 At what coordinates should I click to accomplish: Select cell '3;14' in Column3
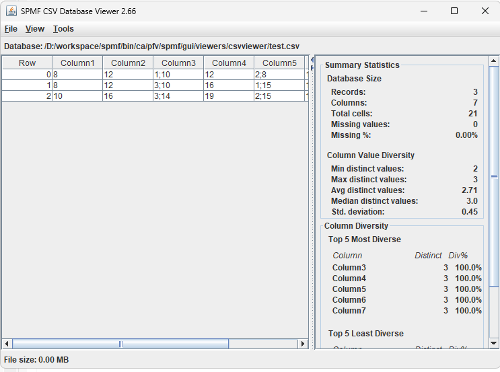(x=178, y=96)
